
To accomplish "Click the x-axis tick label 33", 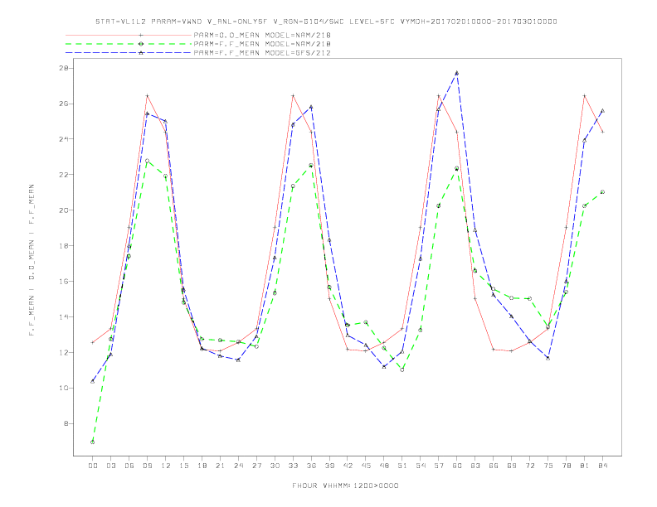I will coord(293,466).
